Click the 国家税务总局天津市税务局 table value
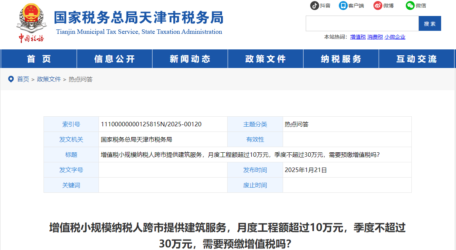 point(136,140)
